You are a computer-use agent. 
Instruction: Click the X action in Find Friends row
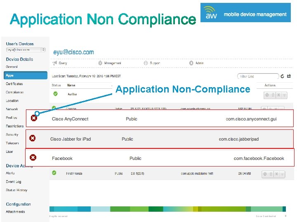[276, 174]
